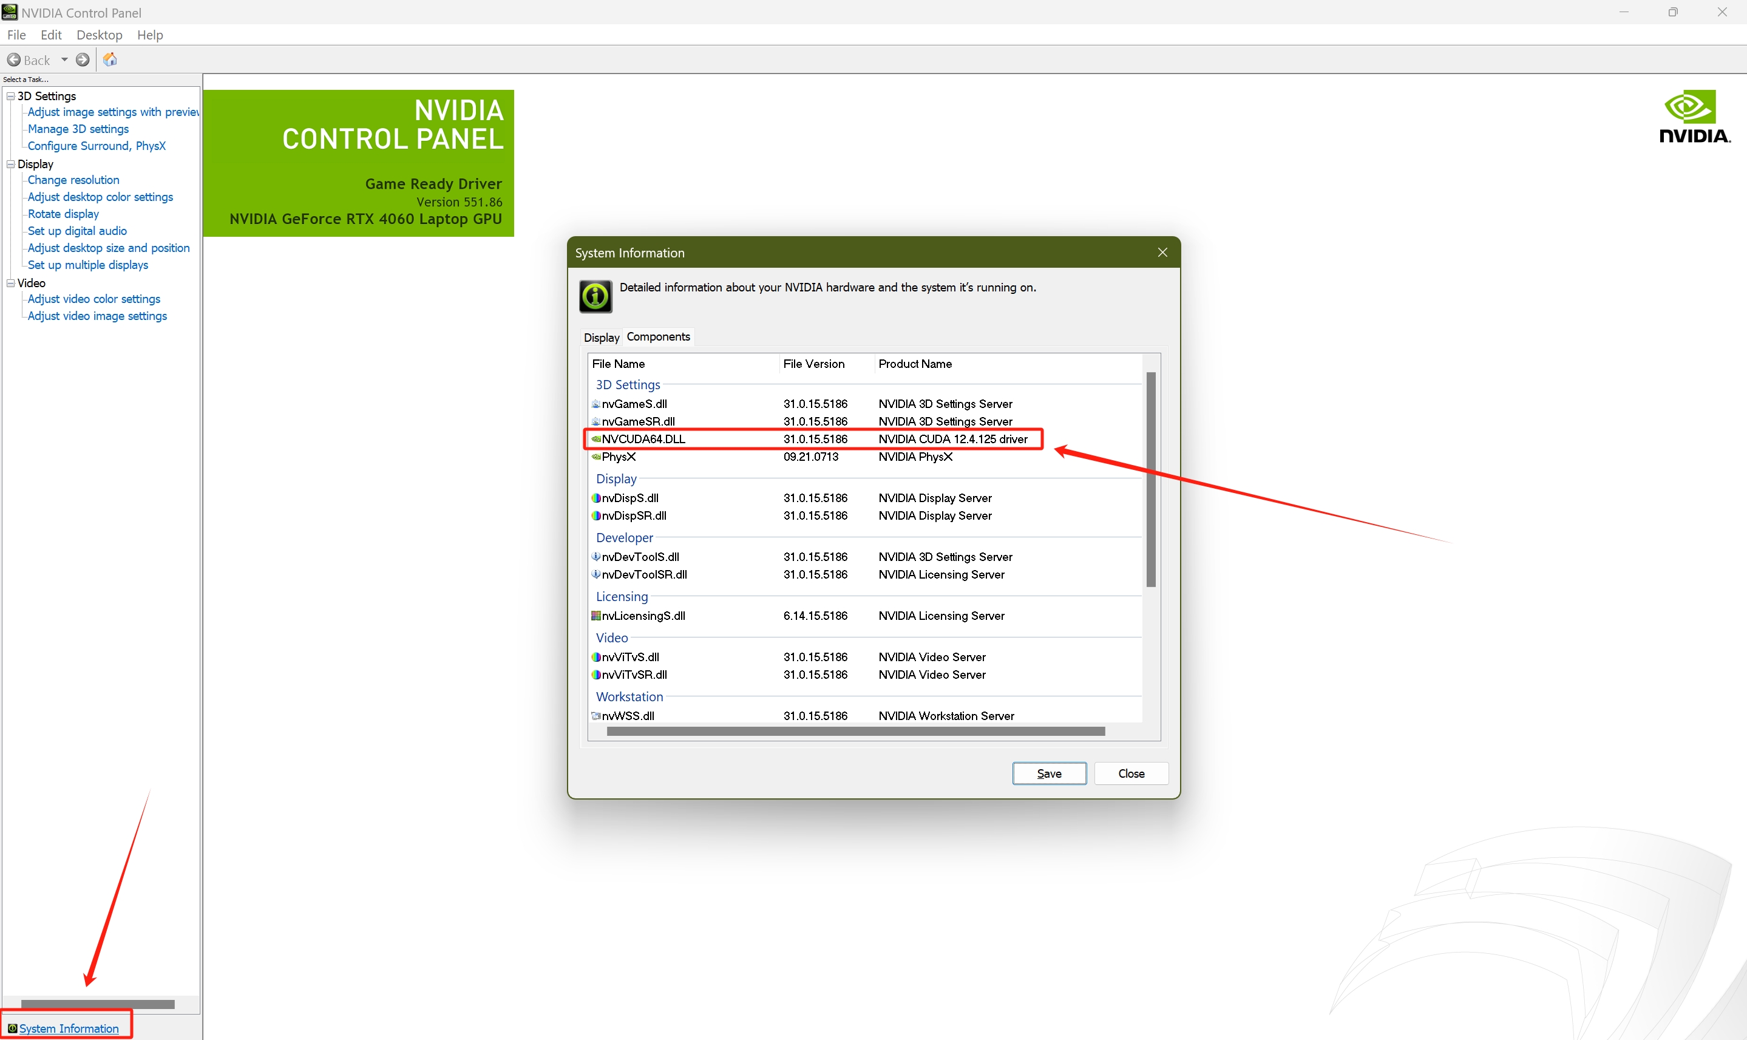Switch to the Display tab
1747x1040 pixels.
point(601,338)
